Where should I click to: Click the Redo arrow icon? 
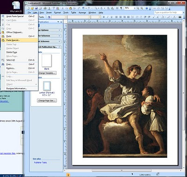(89, 8)
